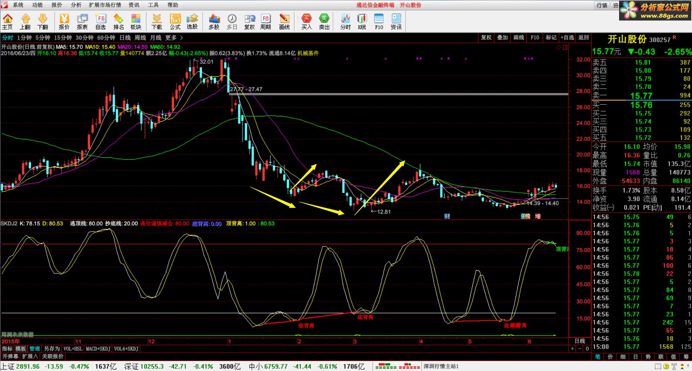Click the 增 marker on chart
The image size is (692, 371).
click(x=538, y=216)
